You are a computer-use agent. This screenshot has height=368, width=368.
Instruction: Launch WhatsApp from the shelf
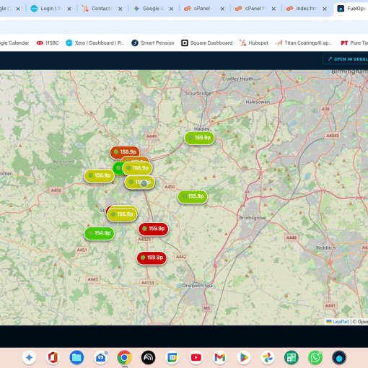coord(315,358)
